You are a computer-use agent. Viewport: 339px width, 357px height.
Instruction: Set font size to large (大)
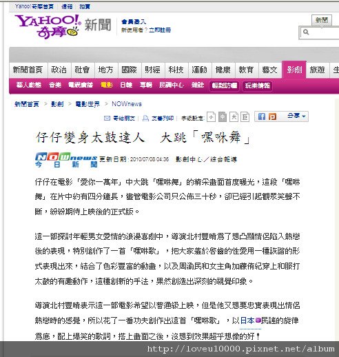pyautogui.click(x=234, y=117)
